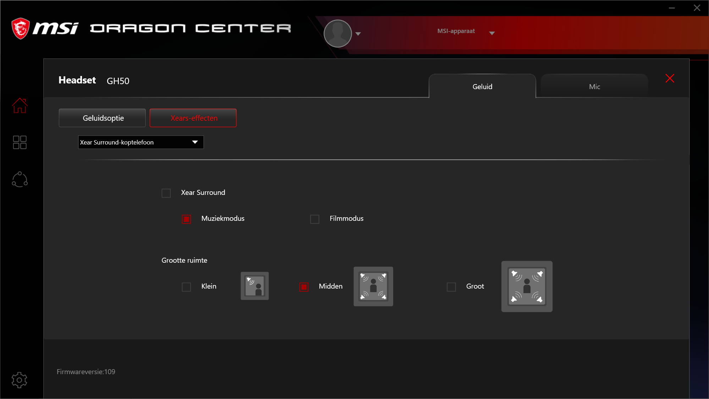Select the large room size thumbnail

pos(527,286)
